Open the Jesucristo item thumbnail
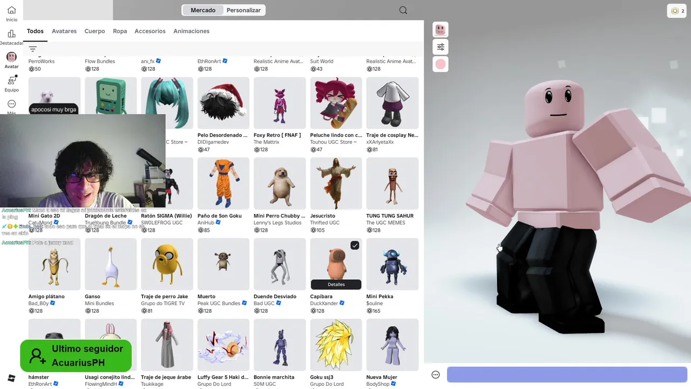Screen dimensions: 691x389 tap(336, 184)
